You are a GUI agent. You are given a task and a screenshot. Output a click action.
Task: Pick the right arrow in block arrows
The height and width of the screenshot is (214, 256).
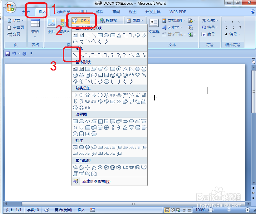(x=75, y=95)
